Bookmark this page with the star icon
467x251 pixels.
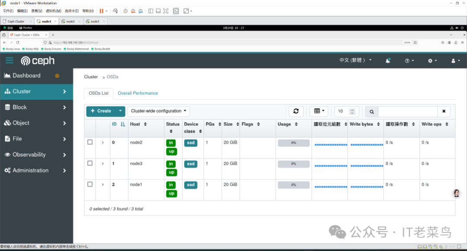[x=415, y=42]
